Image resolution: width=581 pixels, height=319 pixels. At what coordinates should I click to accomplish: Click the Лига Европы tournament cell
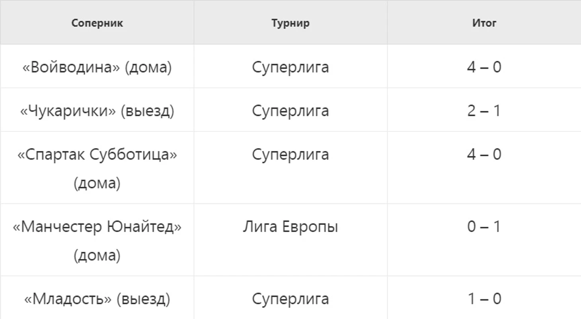pyautogui.click(x=290, y=240)
